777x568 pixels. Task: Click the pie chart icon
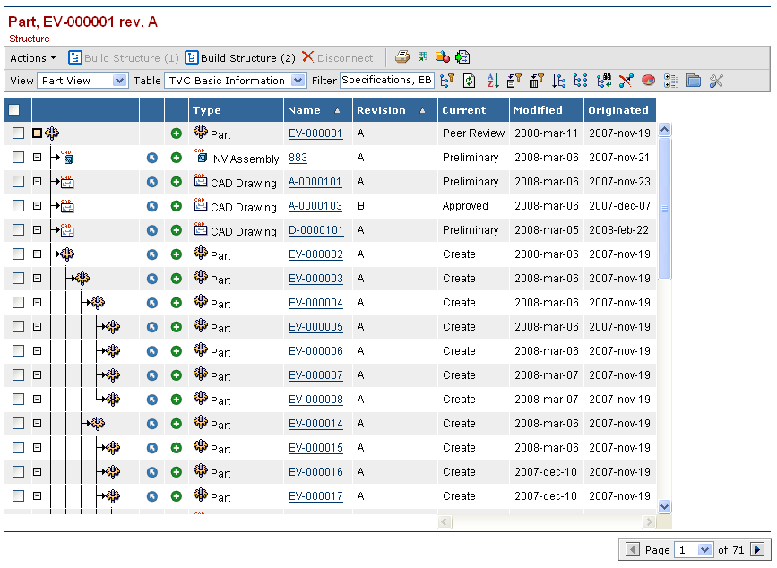tap(648, 81)
